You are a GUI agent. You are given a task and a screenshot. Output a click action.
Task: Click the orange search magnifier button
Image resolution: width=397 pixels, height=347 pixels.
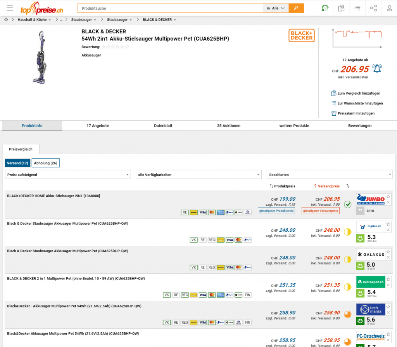coord(296,8)
